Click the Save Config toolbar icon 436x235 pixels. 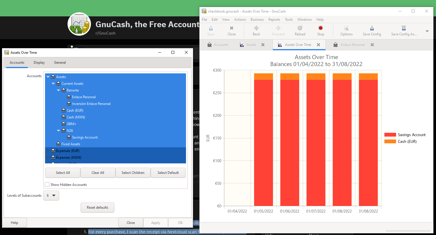372,28
